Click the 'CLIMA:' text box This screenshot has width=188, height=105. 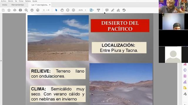(x=58, y=94)
